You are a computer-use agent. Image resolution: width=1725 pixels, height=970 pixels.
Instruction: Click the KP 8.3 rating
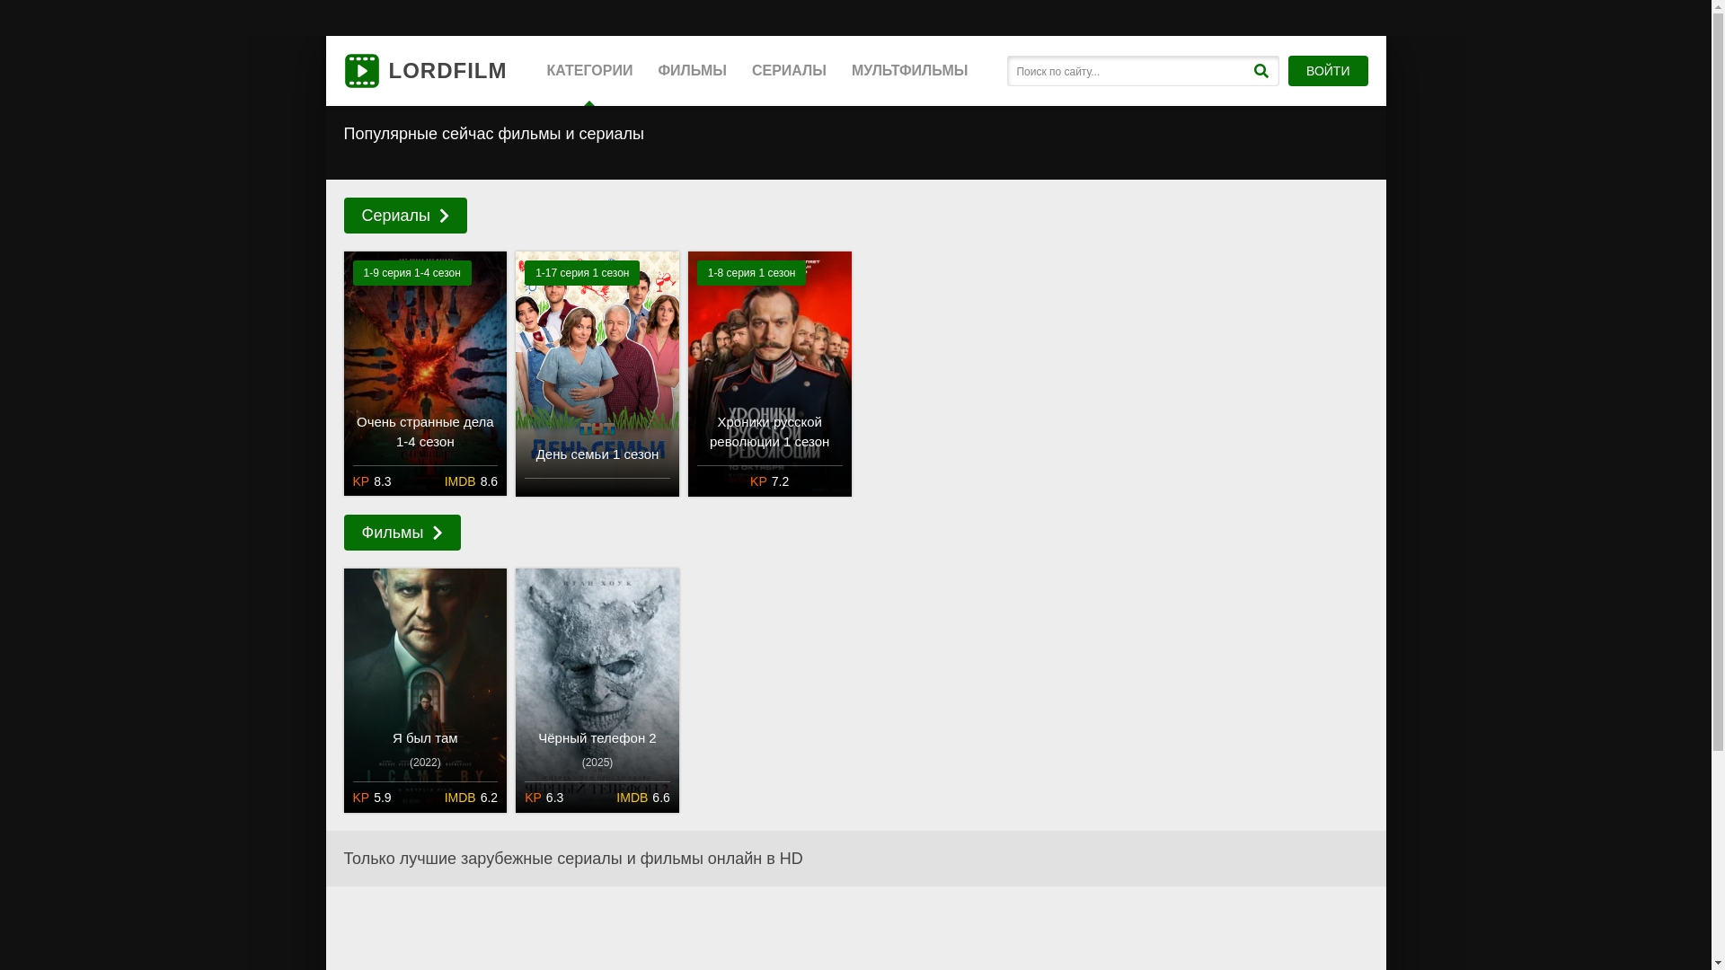(372, 481)
